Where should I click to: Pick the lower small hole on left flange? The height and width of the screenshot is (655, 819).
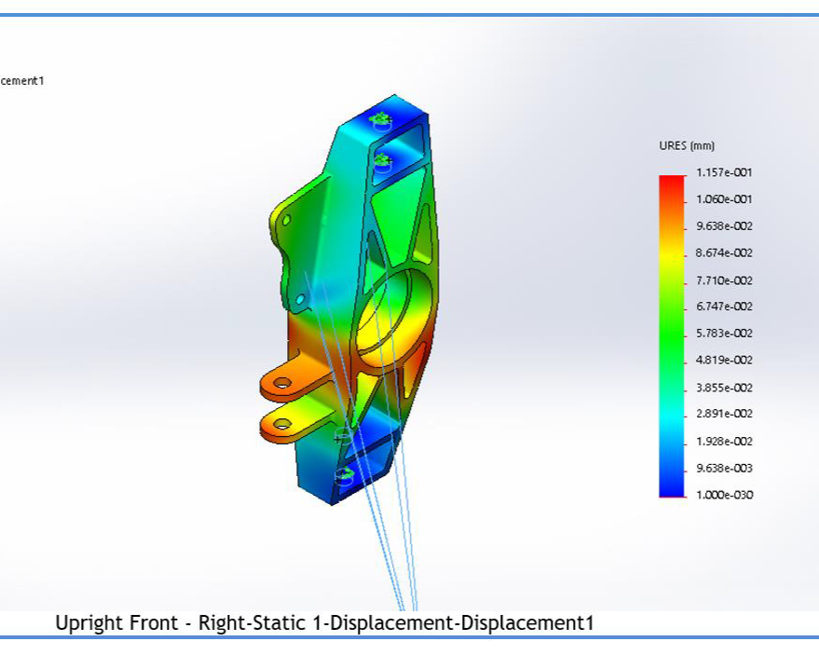[300, 300]
